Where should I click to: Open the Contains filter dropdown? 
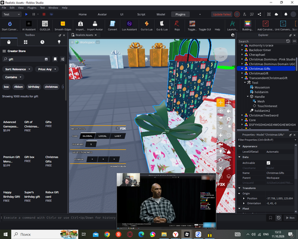point(13,77)
